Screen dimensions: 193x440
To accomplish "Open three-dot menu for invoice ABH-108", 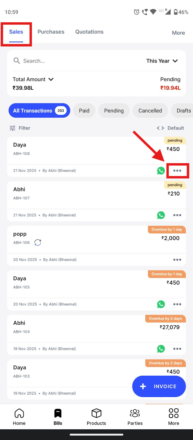I will point(177,171).
